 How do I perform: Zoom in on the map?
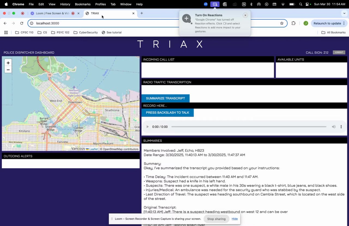tap(8, 63)
